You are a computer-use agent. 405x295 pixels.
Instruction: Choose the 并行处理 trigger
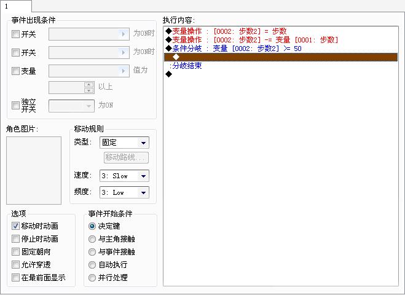(92, 278)
